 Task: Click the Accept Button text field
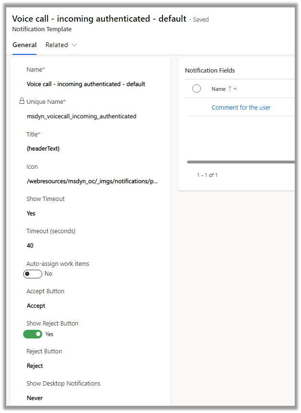click(91, 306)
